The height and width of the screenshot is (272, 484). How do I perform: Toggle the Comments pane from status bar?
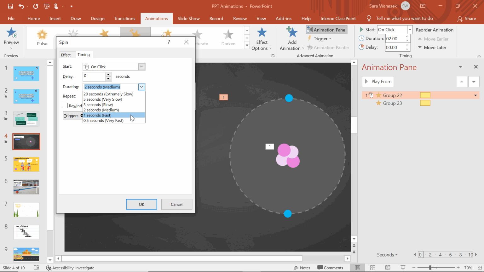click(x=330, y=268)
